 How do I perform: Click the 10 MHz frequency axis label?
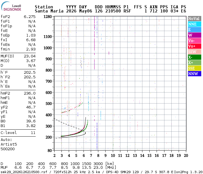pyautogui.click(x=113, y=155)
